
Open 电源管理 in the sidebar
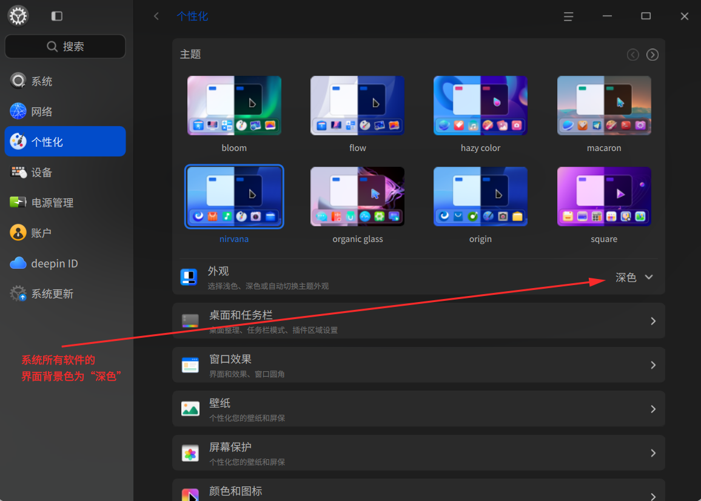pyautogui.click(x=65, y=203)
